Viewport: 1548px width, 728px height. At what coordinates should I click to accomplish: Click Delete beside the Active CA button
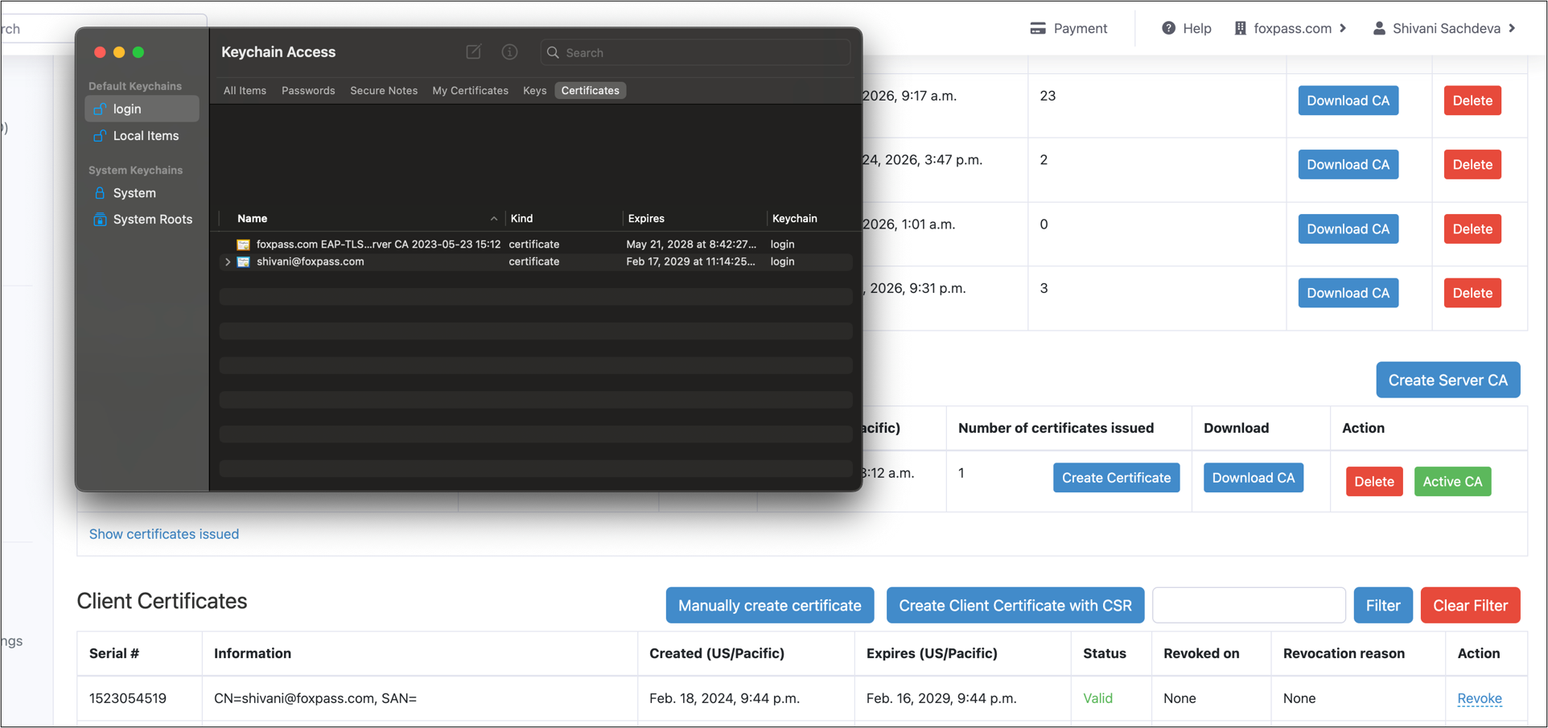[x=1373, y=481]
